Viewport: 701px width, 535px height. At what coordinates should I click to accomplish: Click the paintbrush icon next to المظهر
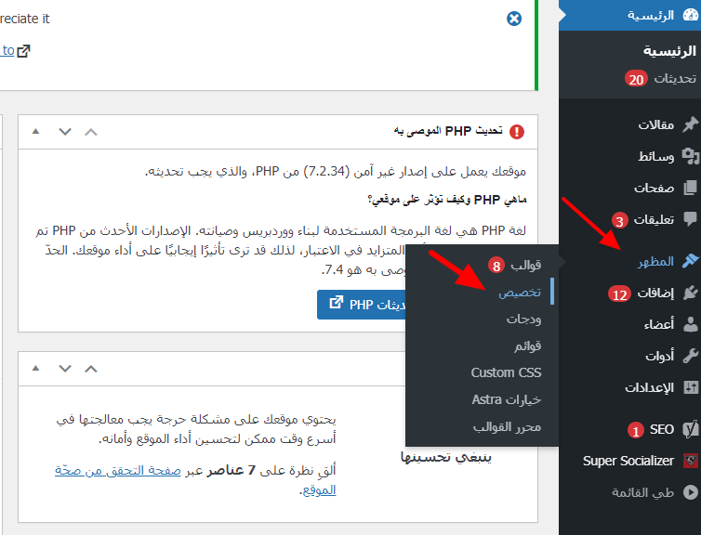click(691, 261)
